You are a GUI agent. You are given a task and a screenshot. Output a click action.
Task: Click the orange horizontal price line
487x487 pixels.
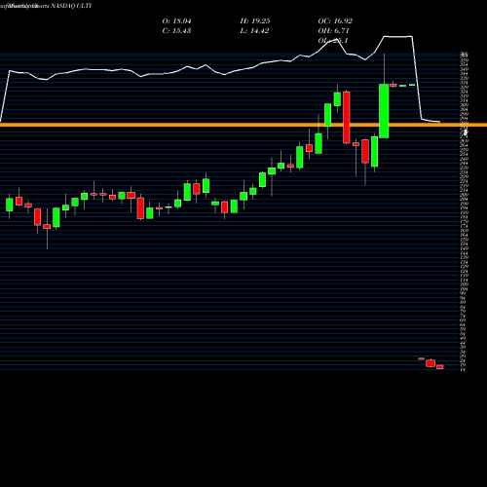(x=243, y=125)
